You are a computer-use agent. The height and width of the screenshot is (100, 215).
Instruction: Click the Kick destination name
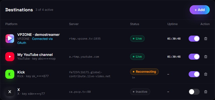(x=21, y=72)
